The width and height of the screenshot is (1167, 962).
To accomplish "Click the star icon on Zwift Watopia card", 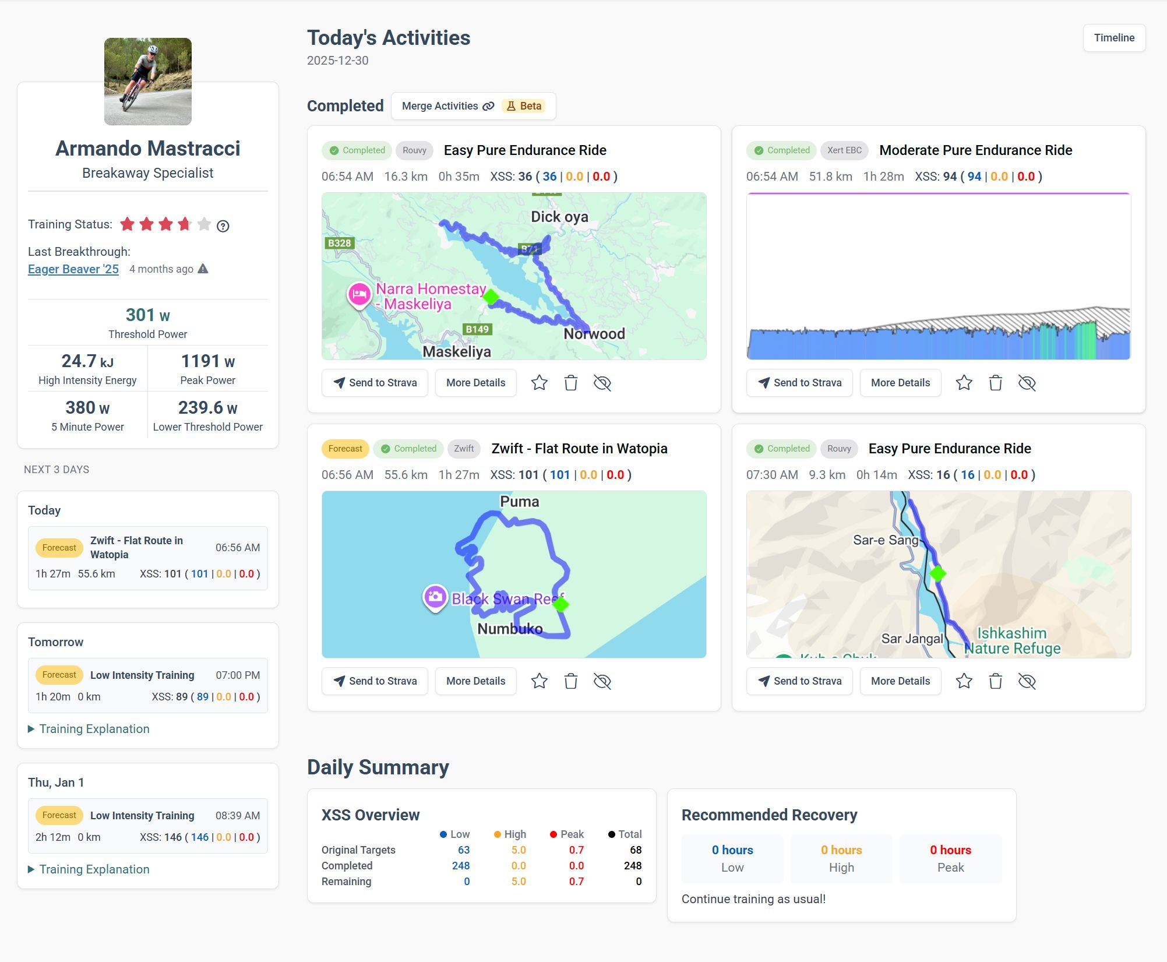I will point(540,681).
